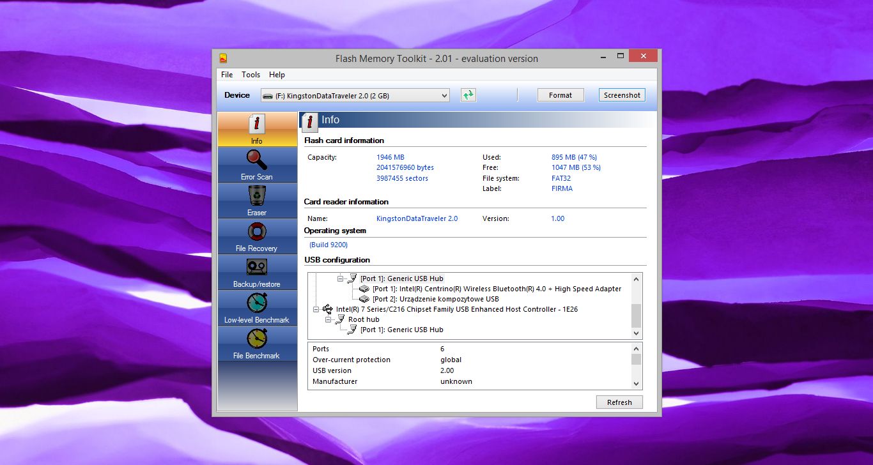Take a screenshot via the Screenshot button

coord(621,95)
